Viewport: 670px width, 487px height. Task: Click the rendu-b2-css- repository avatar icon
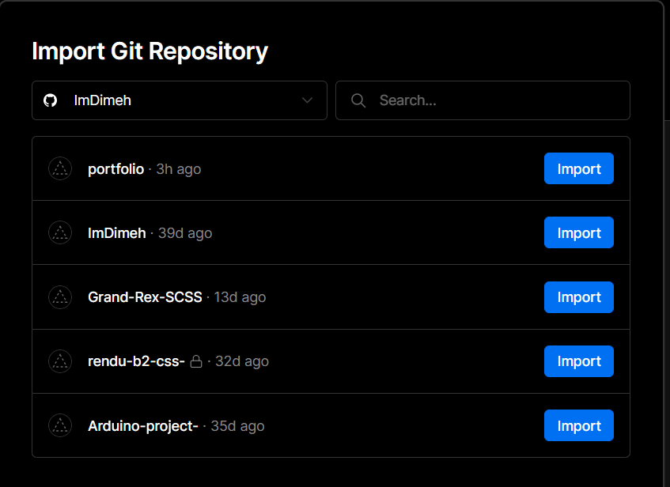59,361
